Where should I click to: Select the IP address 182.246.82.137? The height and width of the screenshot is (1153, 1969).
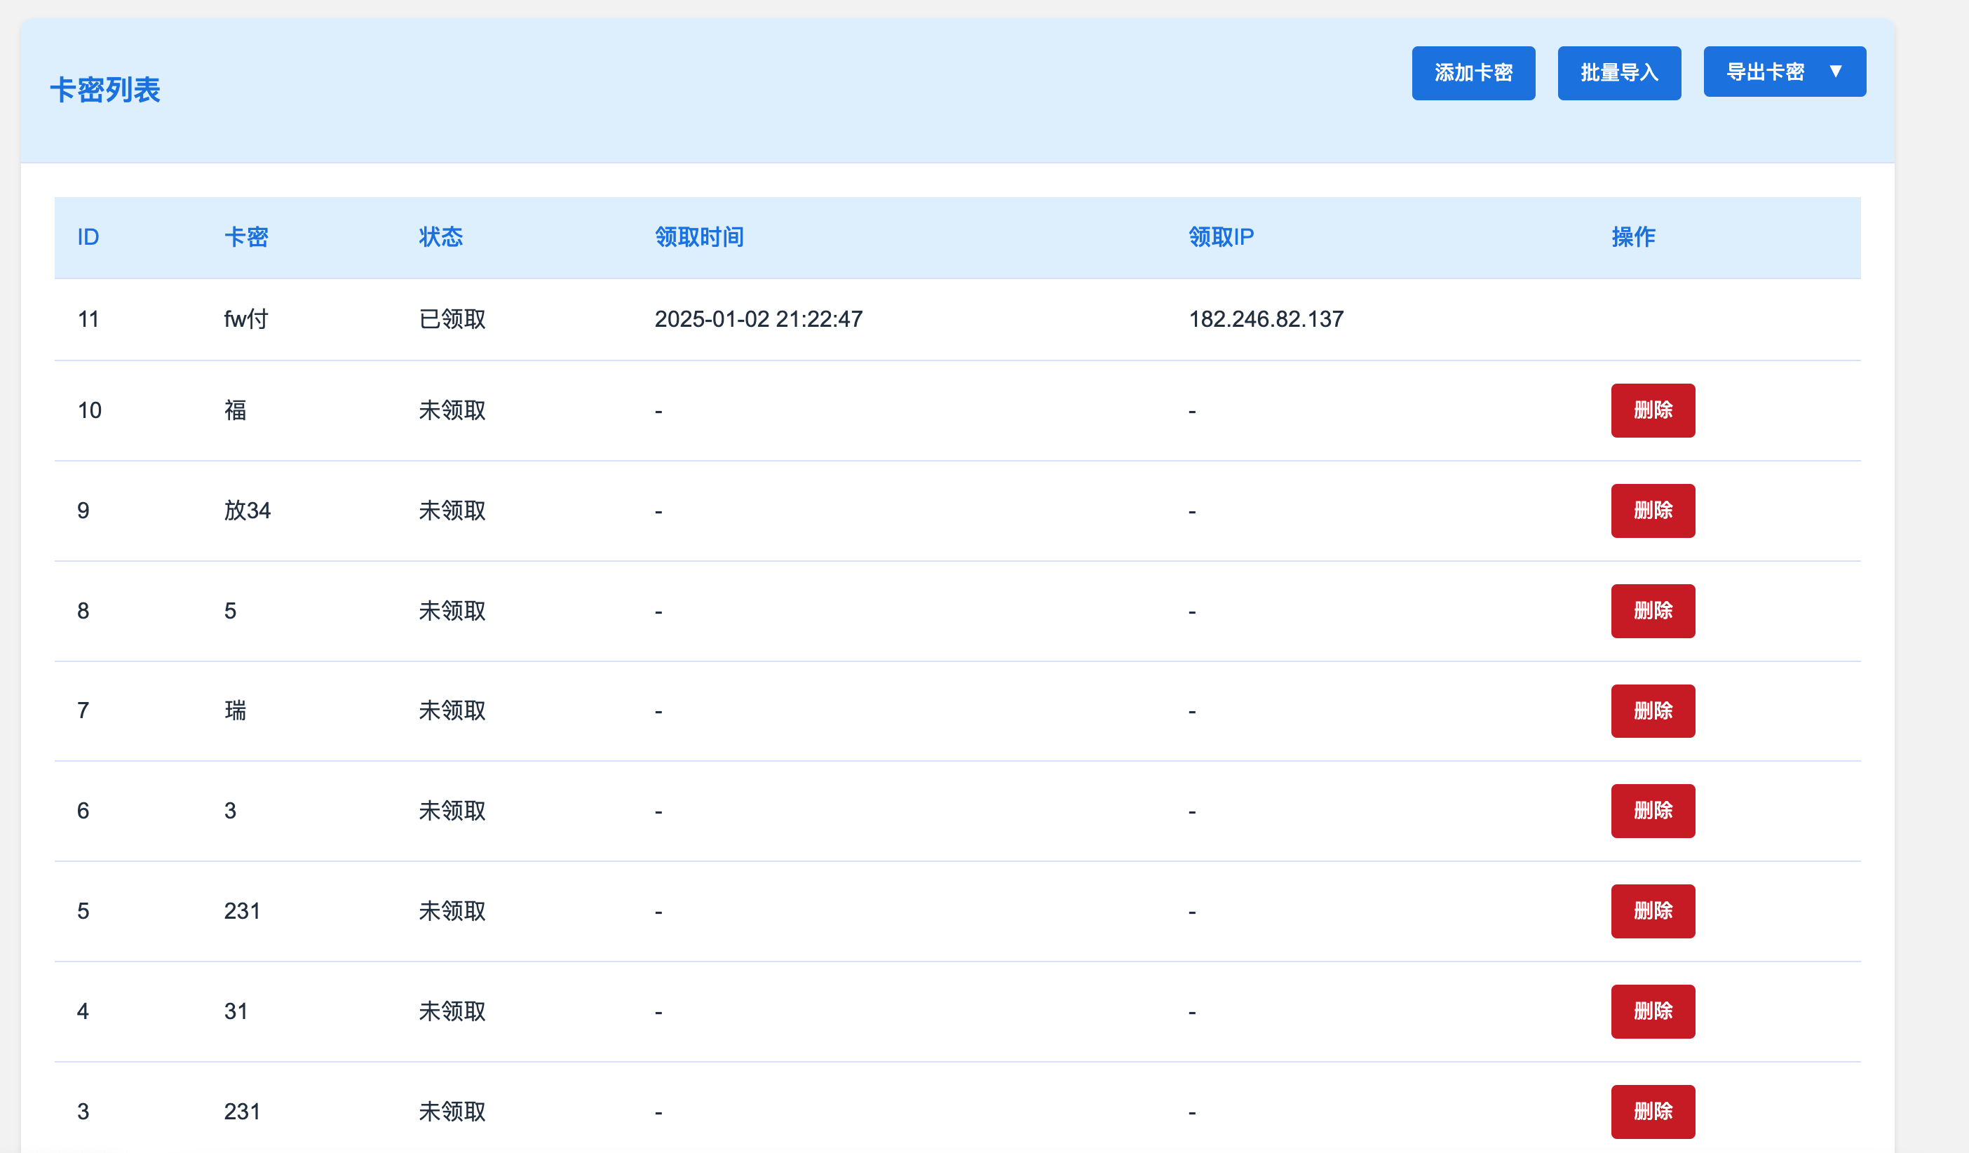coord(1266,319)
